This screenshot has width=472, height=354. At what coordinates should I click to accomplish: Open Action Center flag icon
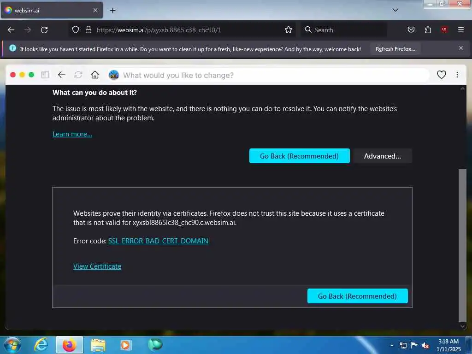coord(414,345)
